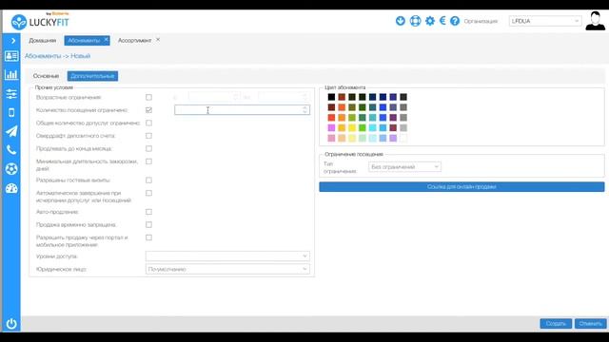This screenshot has width=609, height=342.
Task: Switch to the Основные sub-tab
Action: pyautogui.click(x=46, y=76)
